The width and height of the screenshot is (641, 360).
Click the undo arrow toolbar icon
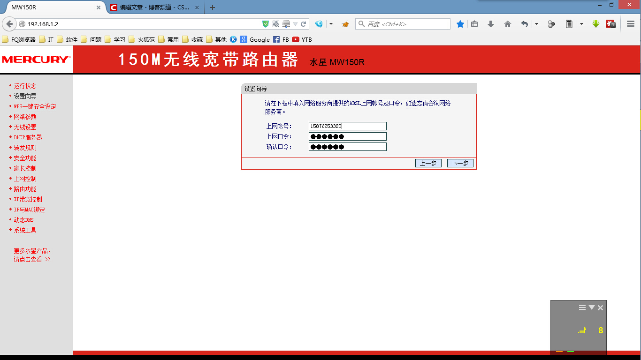coord(525,24)
